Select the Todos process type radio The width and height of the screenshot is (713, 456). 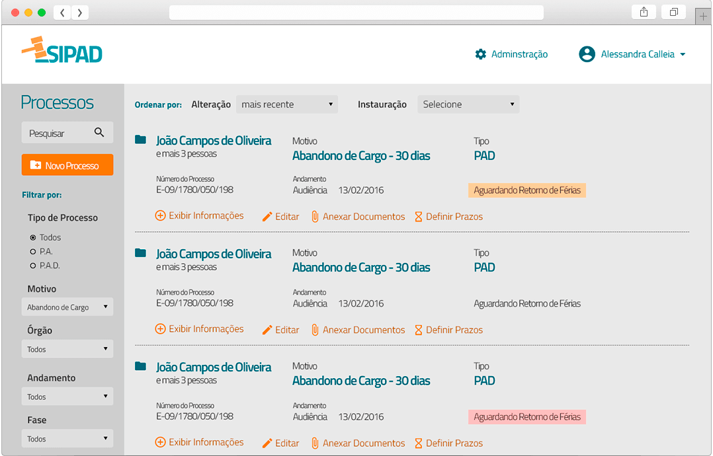(33, 237)
